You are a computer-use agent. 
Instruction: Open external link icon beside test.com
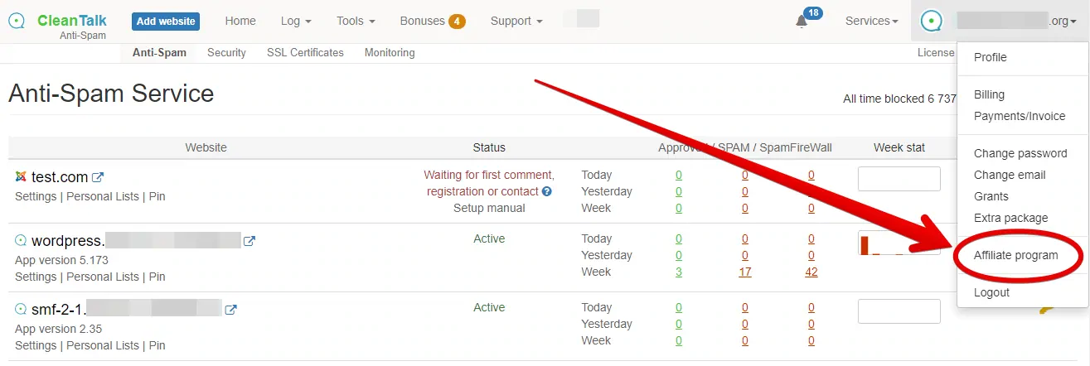click(98, 177)
